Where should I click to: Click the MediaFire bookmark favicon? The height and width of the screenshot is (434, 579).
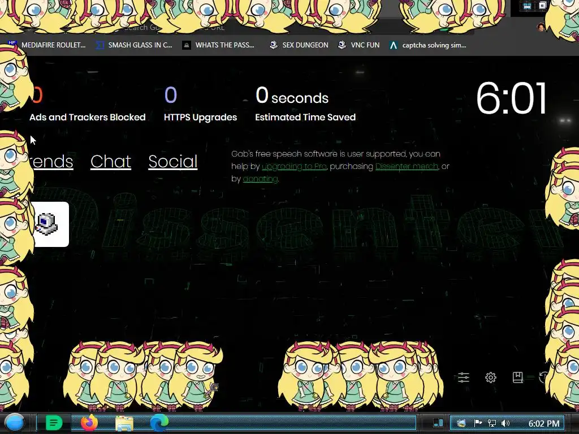[x=12, y=44]
